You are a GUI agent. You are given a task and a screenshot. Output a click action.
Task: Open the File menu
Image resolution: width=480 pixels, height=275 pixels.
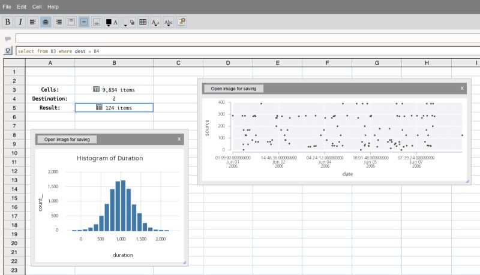point(7,7)
